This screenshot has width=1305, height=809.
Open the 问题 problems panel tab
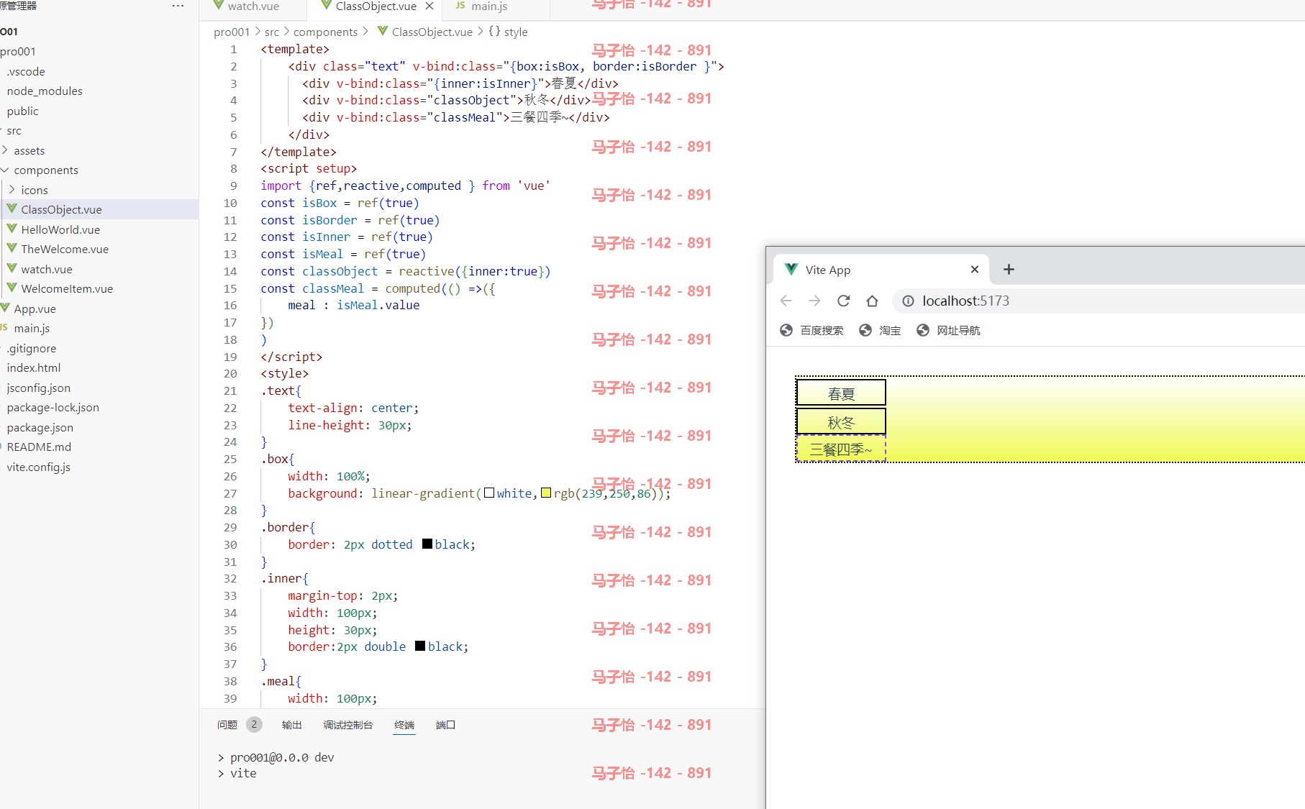click(x=227, y=725)
